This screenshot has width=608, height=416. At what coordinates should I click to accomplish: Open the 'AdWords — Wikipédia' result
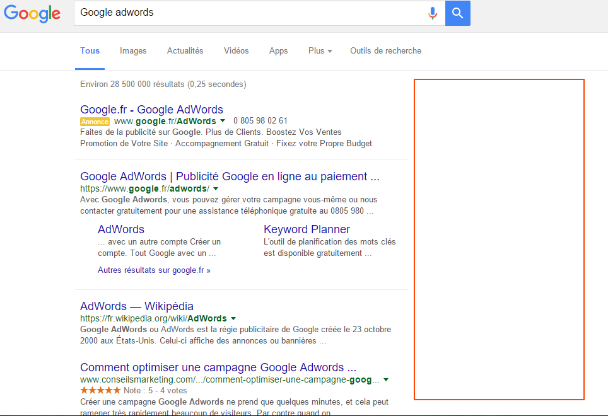[x=137, y=306]
